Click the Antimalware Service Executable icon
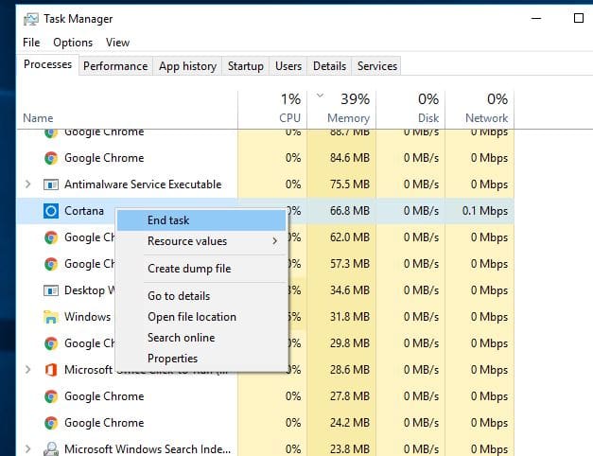The width and height of the screenshot is (593, 456). pyautogui.click(x=51, y=184)
